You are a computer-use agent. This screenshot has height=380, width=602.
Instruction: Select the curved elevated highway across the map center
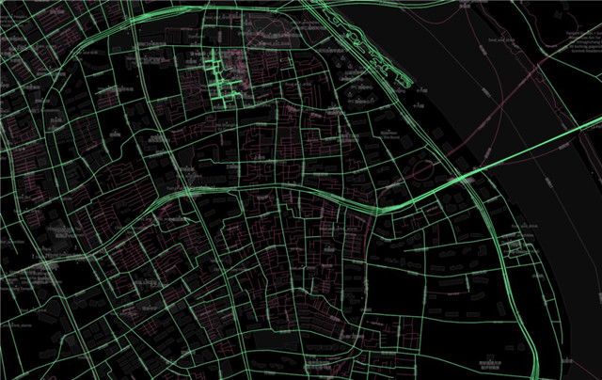click(282, 186)
